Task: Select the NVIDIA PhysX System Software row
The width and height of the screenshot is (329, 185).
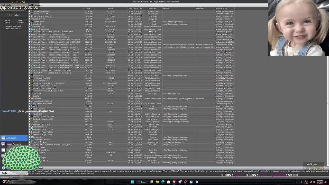Action: [131, 91]
